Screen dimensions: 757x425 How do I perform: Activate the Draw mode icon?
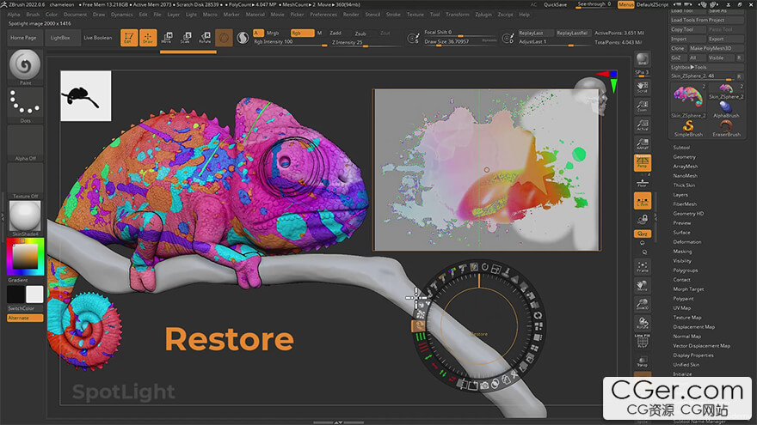tap(148, 38)
